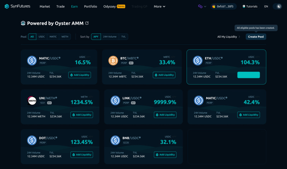The height and width of the screenshot is (169, 287).
Task: Switch language using the EN selector
Action: click(266, 6)
